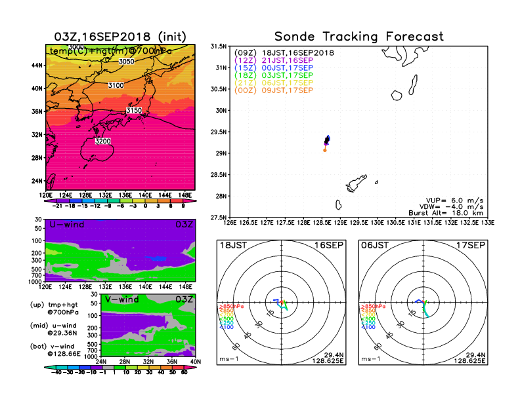Click 'ms-1' unit in the 06JST hodograph

(371, 359)
